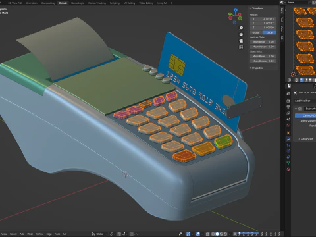Adjust the Mean Crease edge slider
Viewport: 316px width, 237px height.
coord(263,61)
